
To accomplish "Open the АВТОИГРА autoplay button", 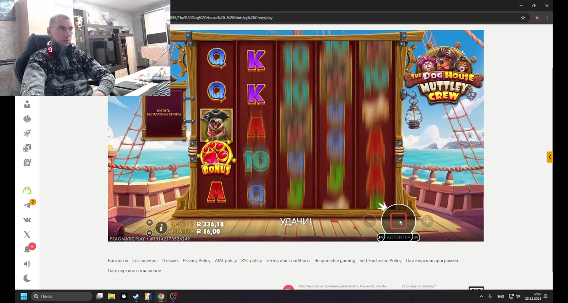I will click(x=398, y=237).
